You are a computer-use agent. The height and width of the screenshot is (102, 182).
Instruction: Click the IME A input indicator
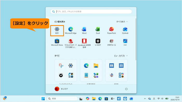(x=154, y=99)
